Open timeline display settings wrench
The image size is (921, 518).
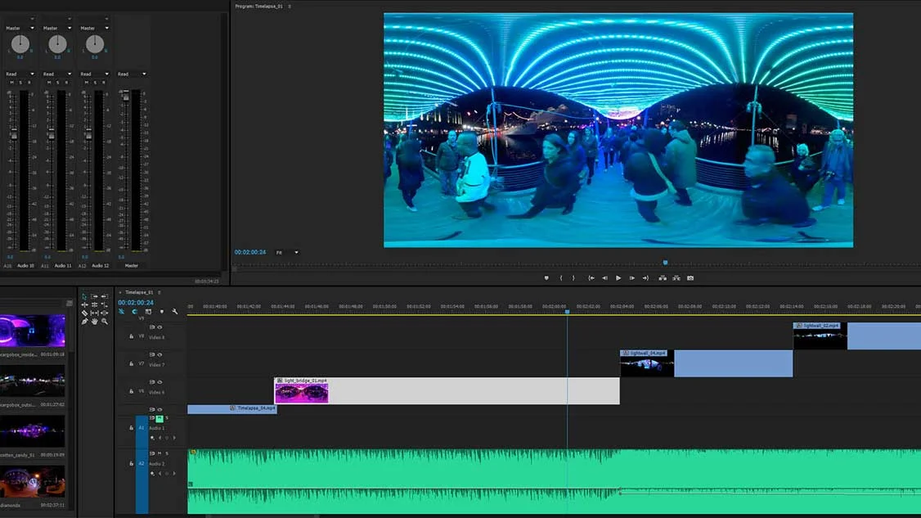(x=175, y=312)
